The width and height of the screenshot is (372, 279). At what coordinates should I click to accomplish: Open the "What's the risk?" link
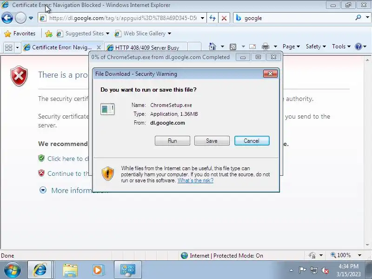195,180
